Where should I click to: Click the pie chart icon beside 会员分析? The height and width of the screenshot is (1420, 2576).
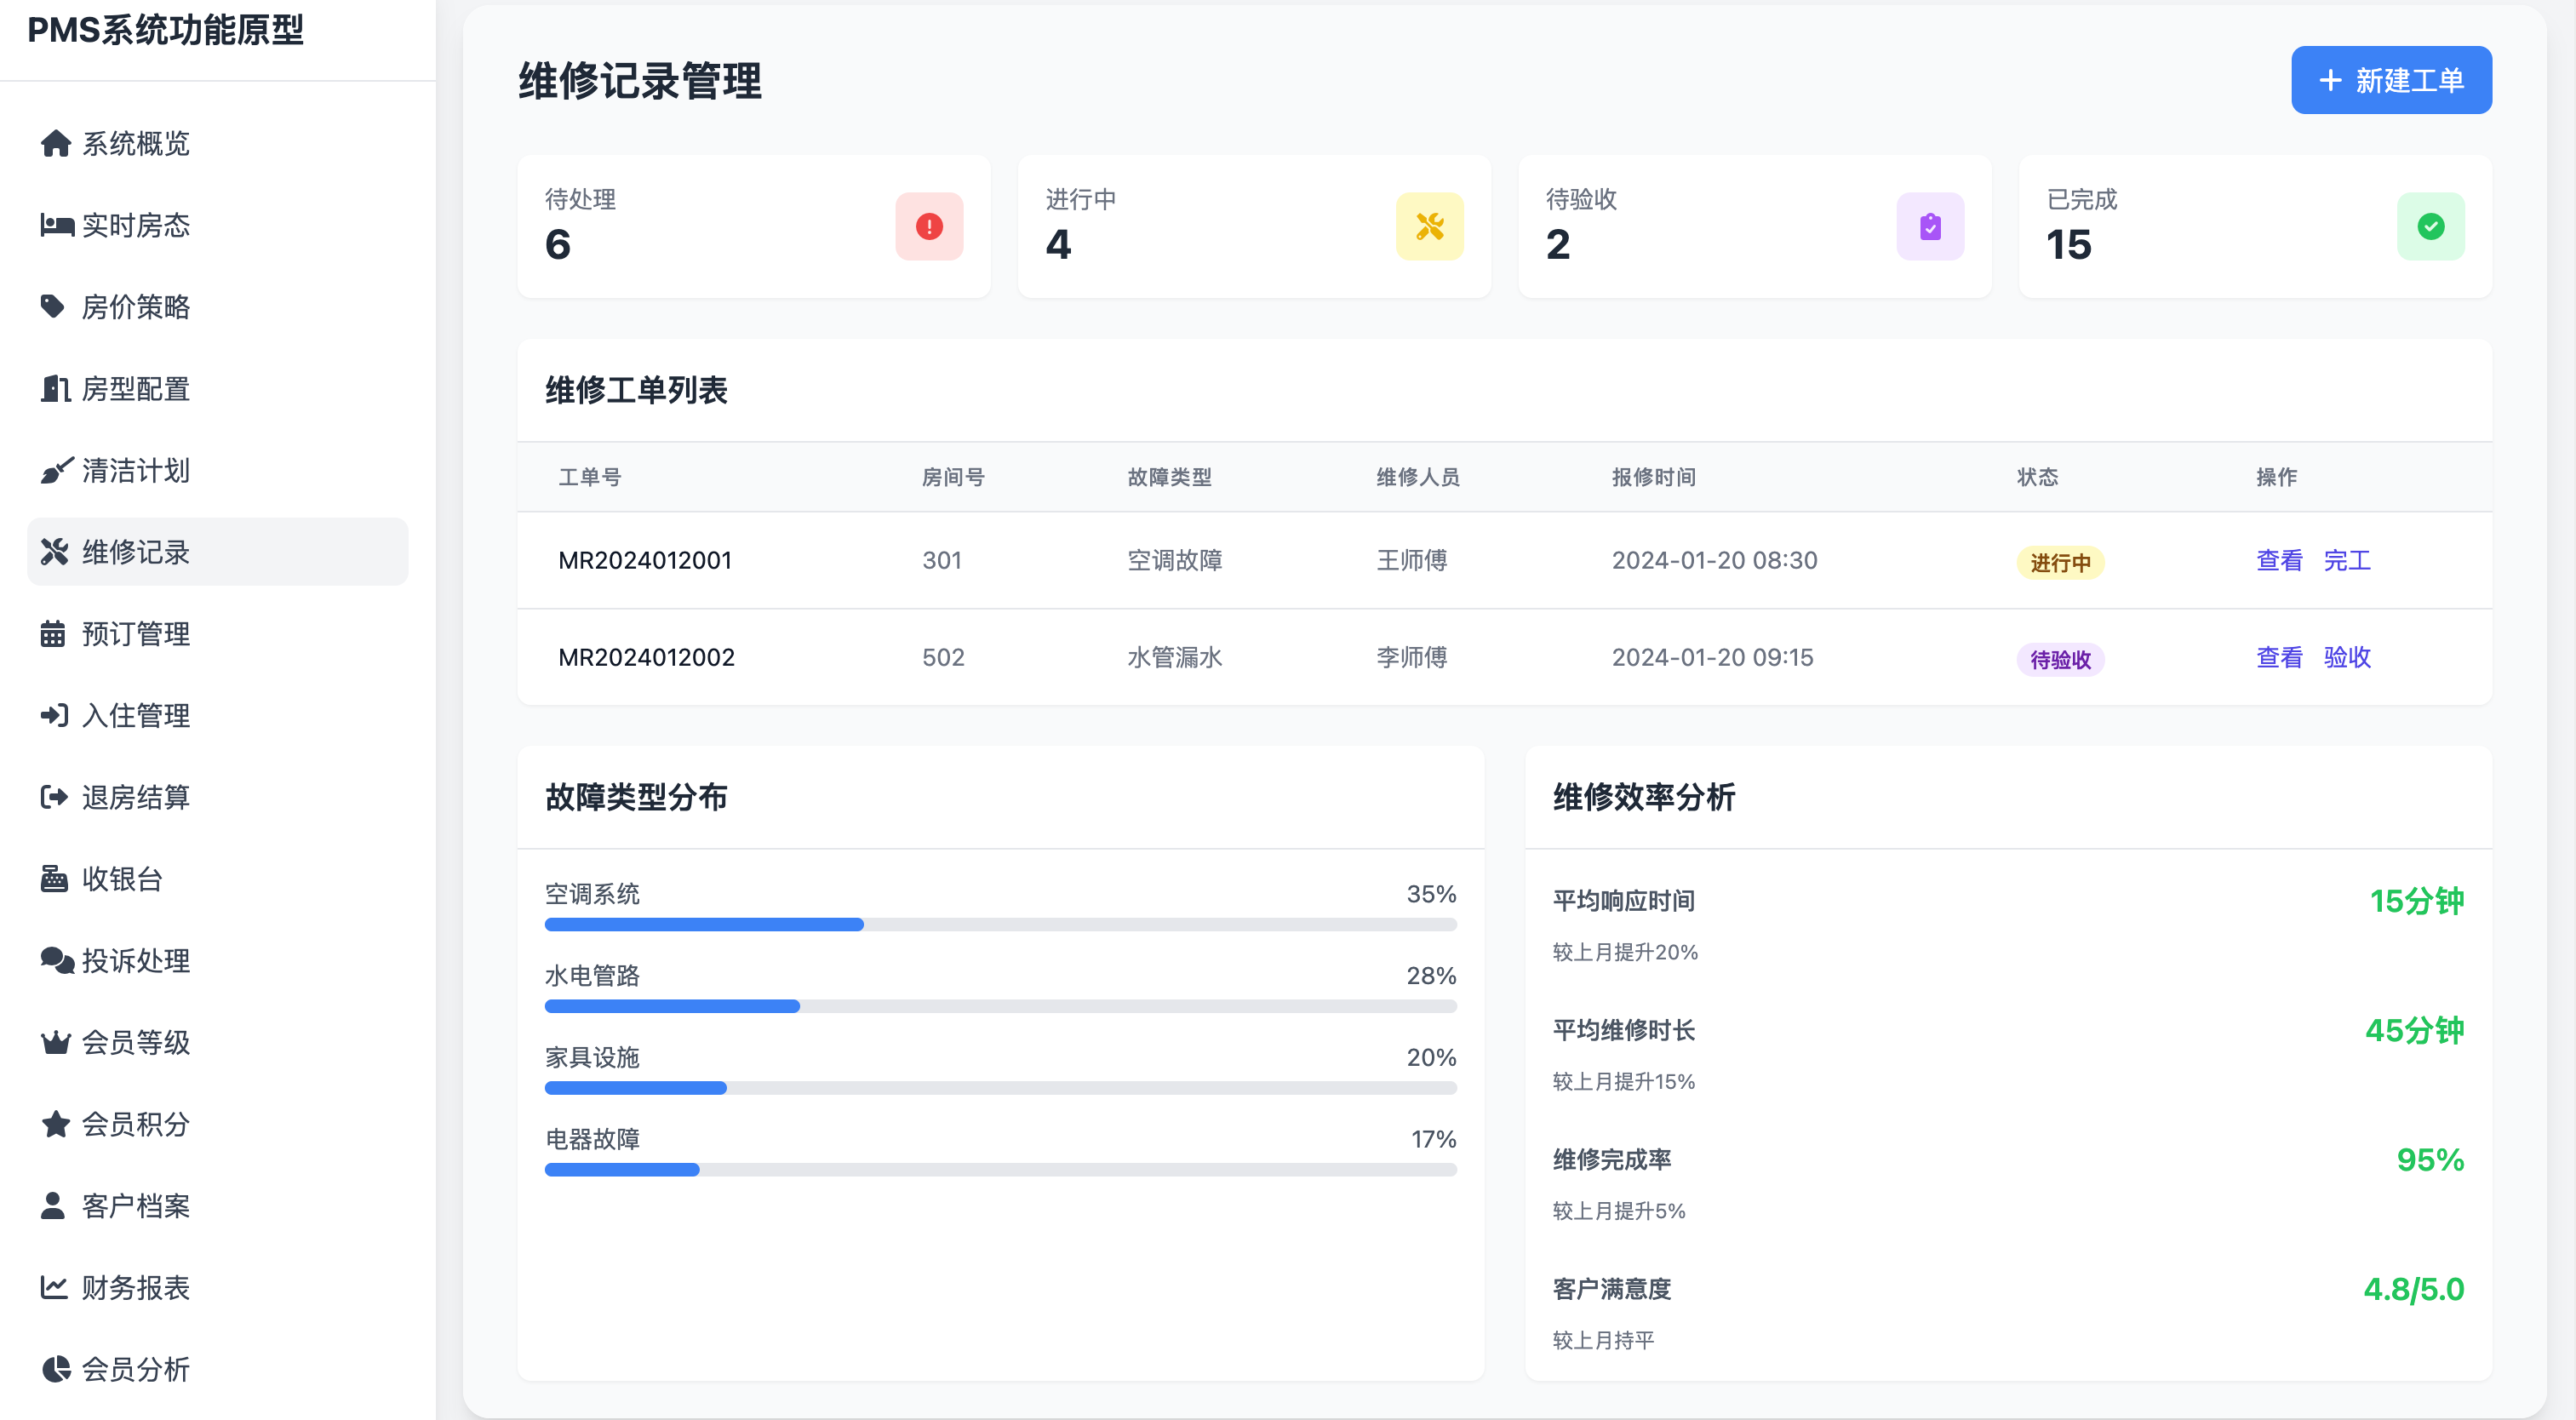click(x=56, y=1370)
